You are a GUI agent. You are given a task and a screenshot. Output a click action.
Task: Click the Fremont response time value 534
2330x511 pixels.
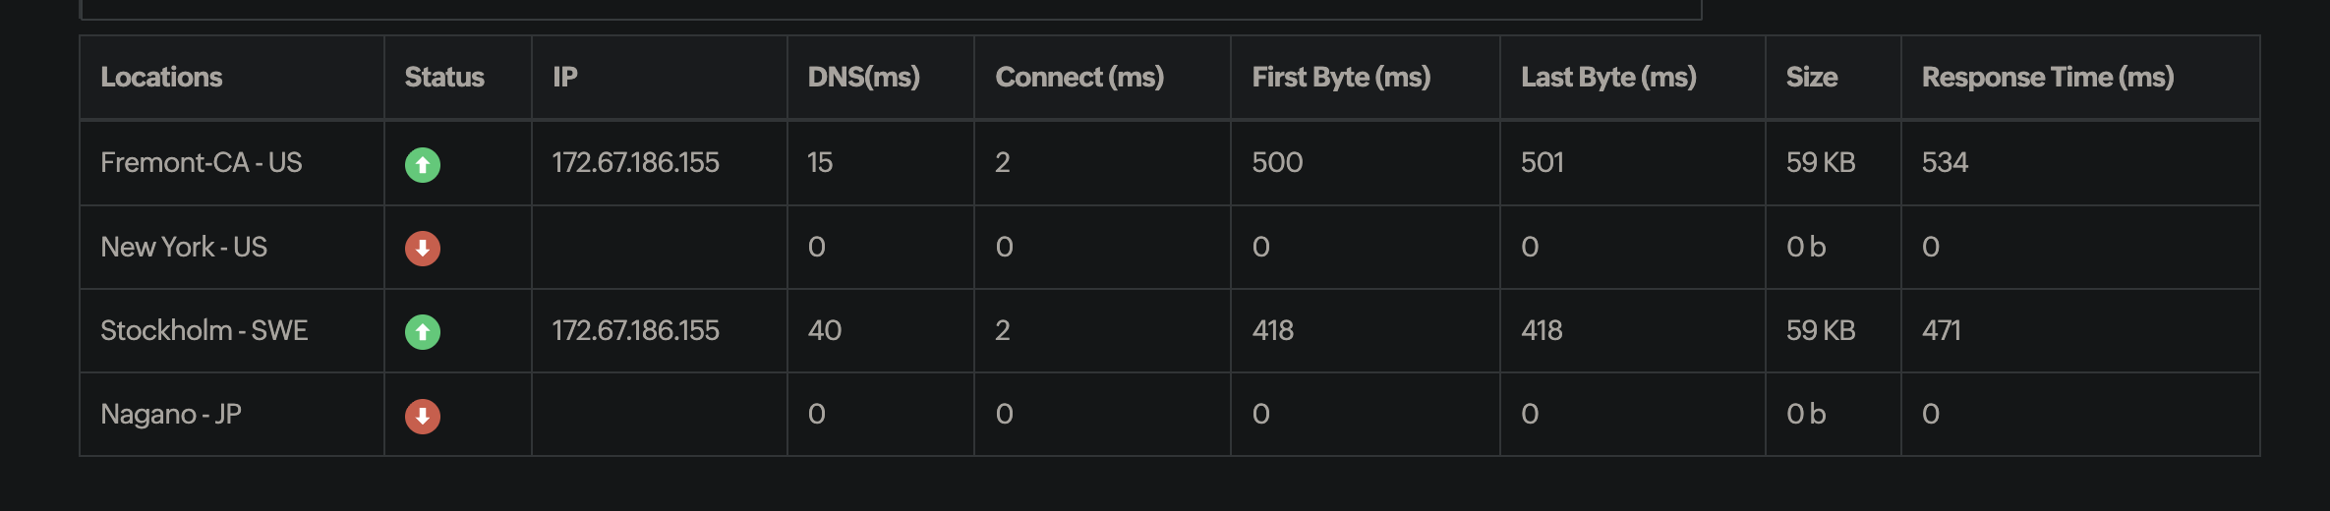pyautogui.click(x=1945, y=163)
